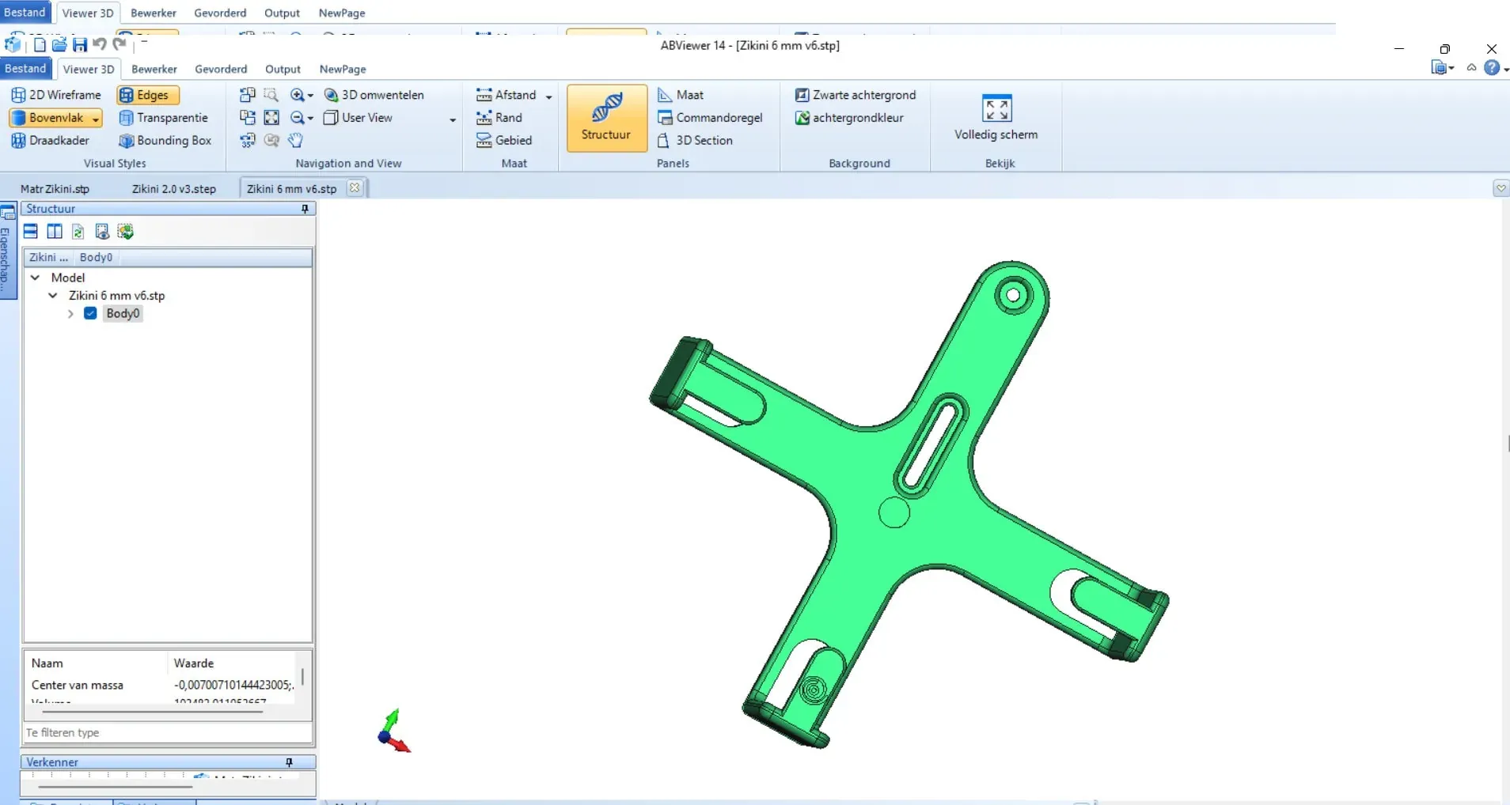Viewport: 1510px width, 805px height.
Task: Toggle Bounding Box display
Action: [165, 140]
